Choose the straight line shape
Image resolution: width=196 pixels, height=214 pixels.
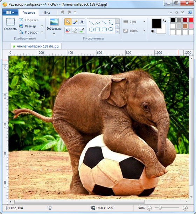[x=91, y=23]
